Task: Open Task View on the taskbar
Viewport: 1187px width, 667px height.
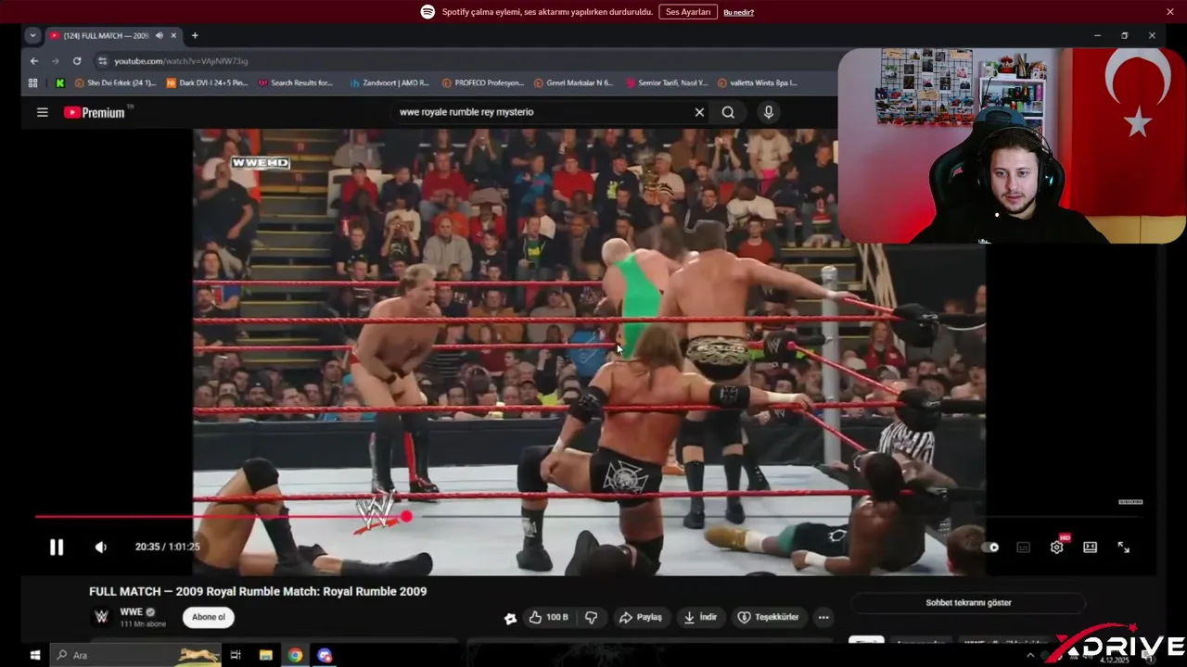Action: point(236,655)
